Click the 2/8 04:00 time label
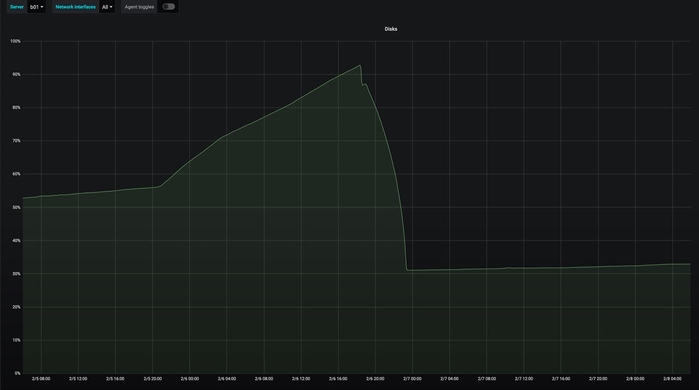This screenshot has width=699, height=390. pyautogui.click(x=672, y=379)
